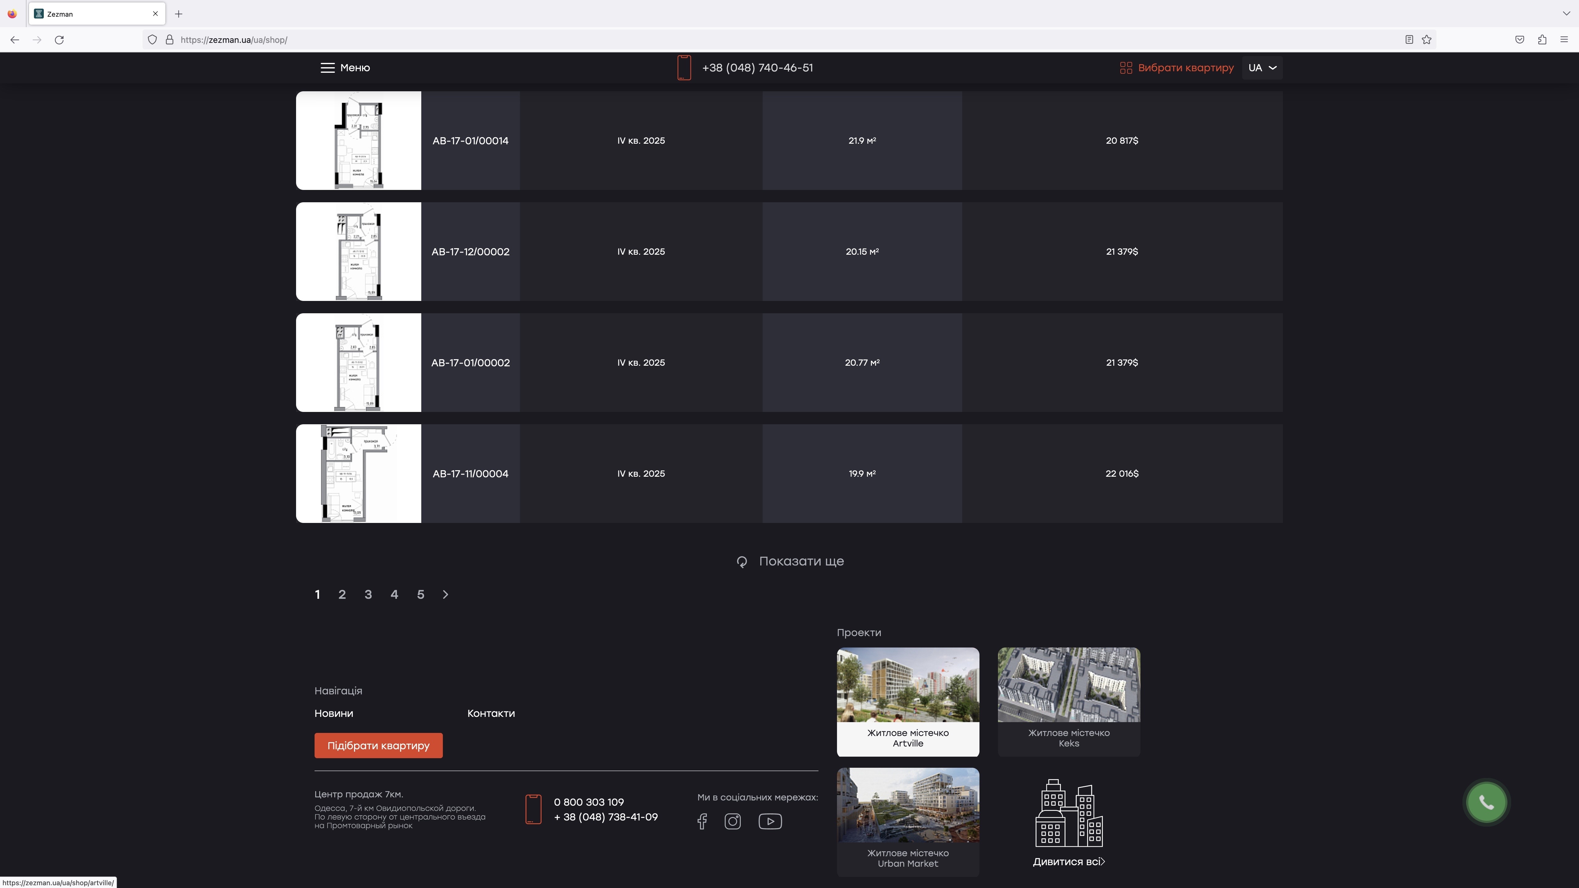1579x888 pixels.
Task: Bookmark page with the star icon
Action: [1426, 40]
